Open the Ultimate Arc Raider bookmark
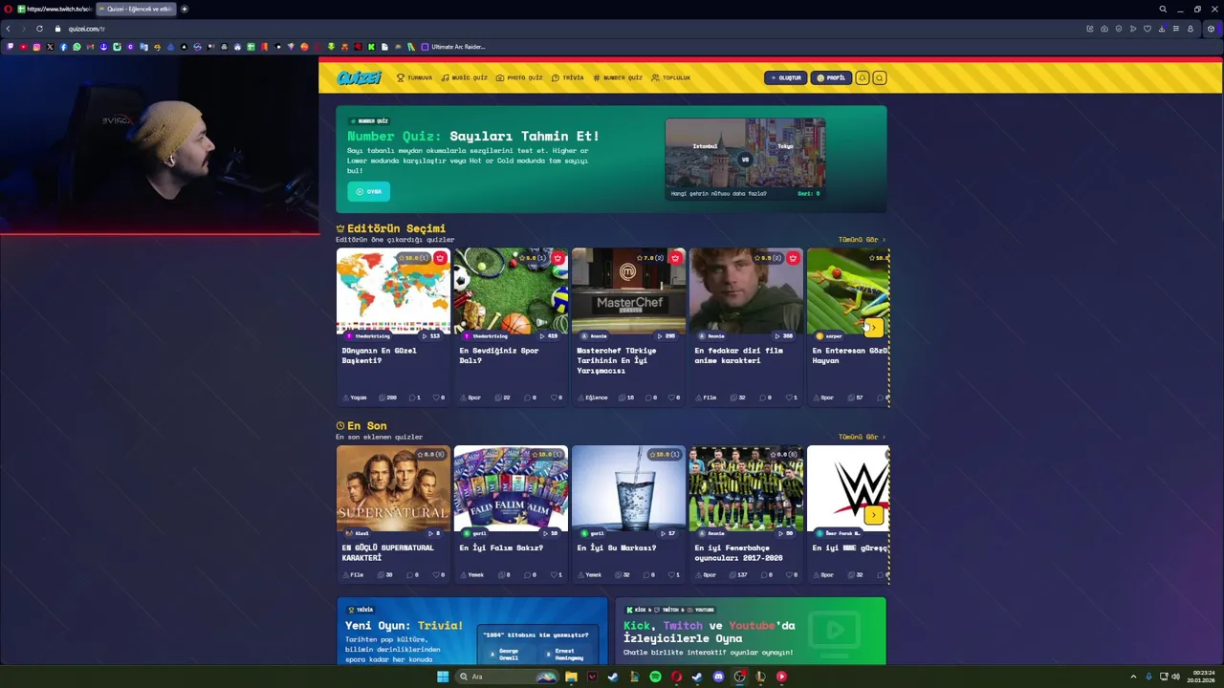Screen dimensions: 1224x688 coord(454,47)
